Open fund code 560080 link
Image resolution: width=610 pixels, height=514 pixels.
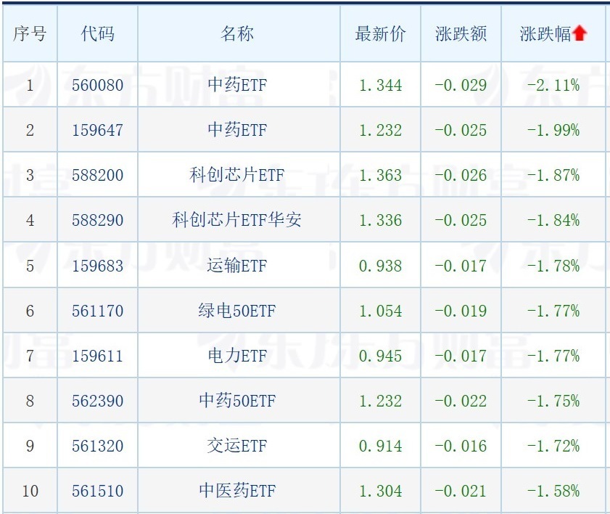click(x=97, y=85)
